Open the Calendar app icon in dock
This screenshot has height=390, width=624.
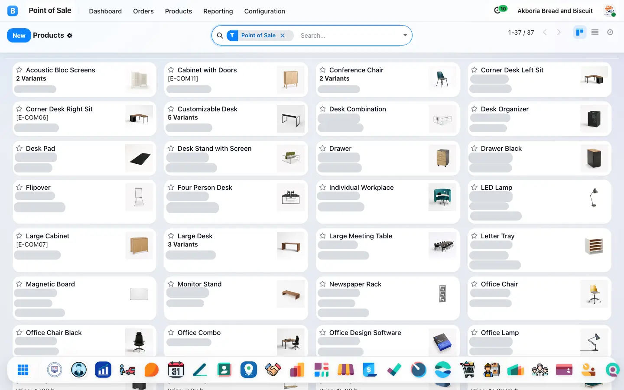coord(176,370)
